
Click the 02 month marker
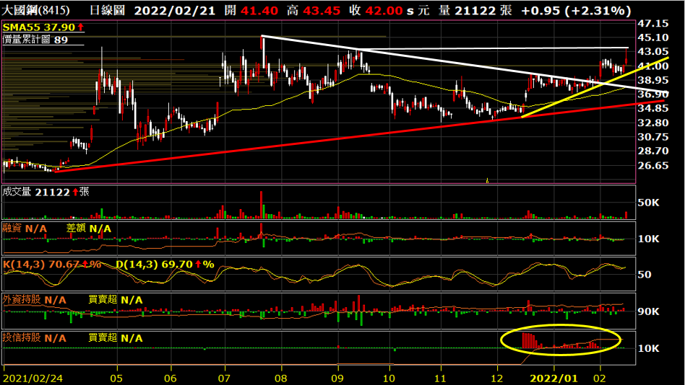point(600,379)
